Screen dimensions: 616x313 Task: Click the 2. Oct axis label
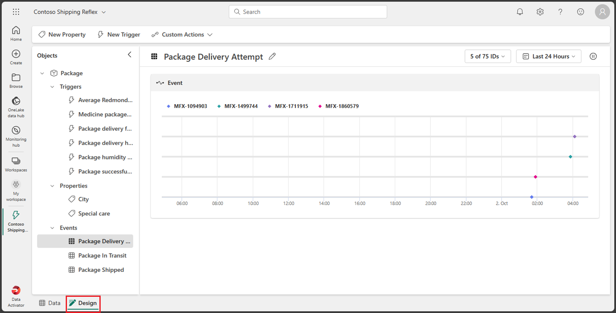(x=502, y=203)
